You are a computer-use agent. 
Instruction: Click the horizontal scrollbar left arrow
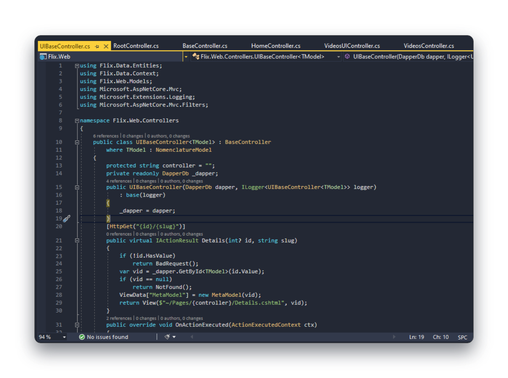pos(191,337)
